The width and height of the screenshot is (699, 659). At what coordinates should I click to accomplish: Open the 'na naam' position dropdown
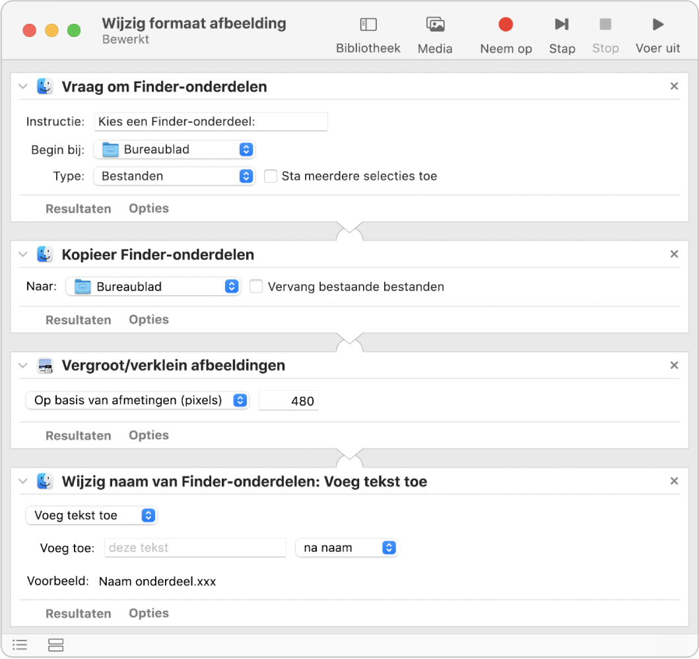pos(346,547)
